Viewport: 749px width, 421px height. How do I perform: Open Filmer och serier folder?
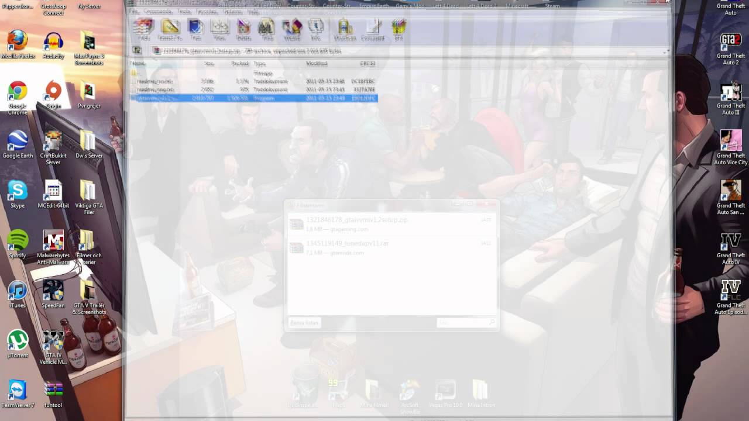click(89, 247)
